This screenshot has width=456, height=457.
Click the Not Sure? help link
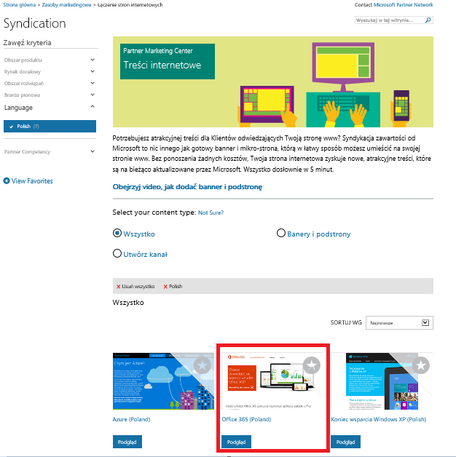pos(211,212)
